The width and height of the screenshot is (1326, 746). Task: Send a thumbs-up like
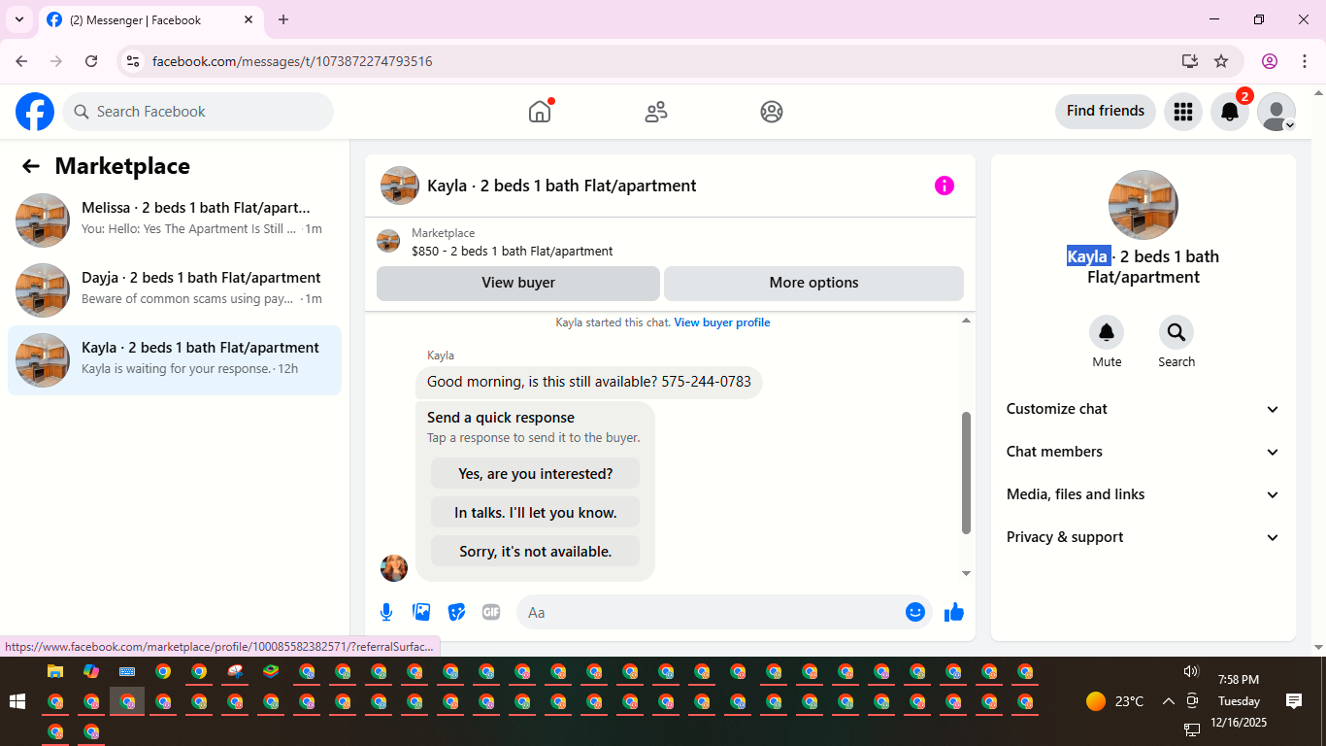[954, 612]
